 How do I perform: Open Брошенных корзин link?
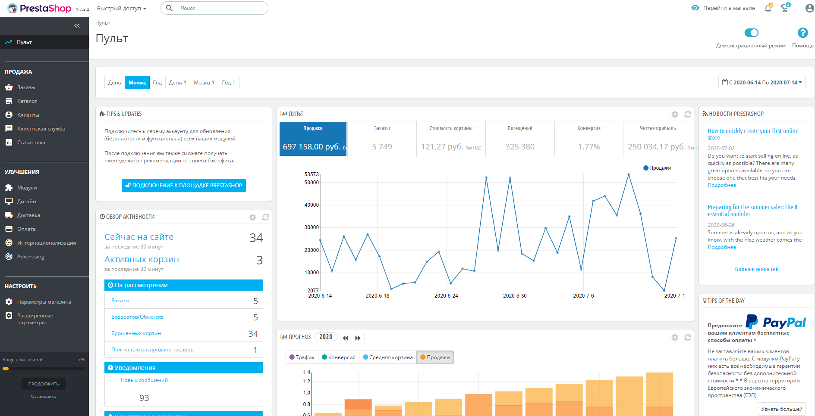(136, 333)
